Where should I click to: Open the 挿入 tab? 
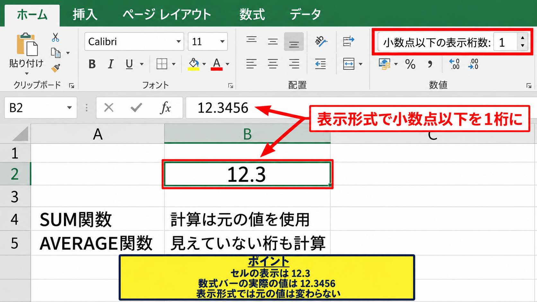coord(85,15)
